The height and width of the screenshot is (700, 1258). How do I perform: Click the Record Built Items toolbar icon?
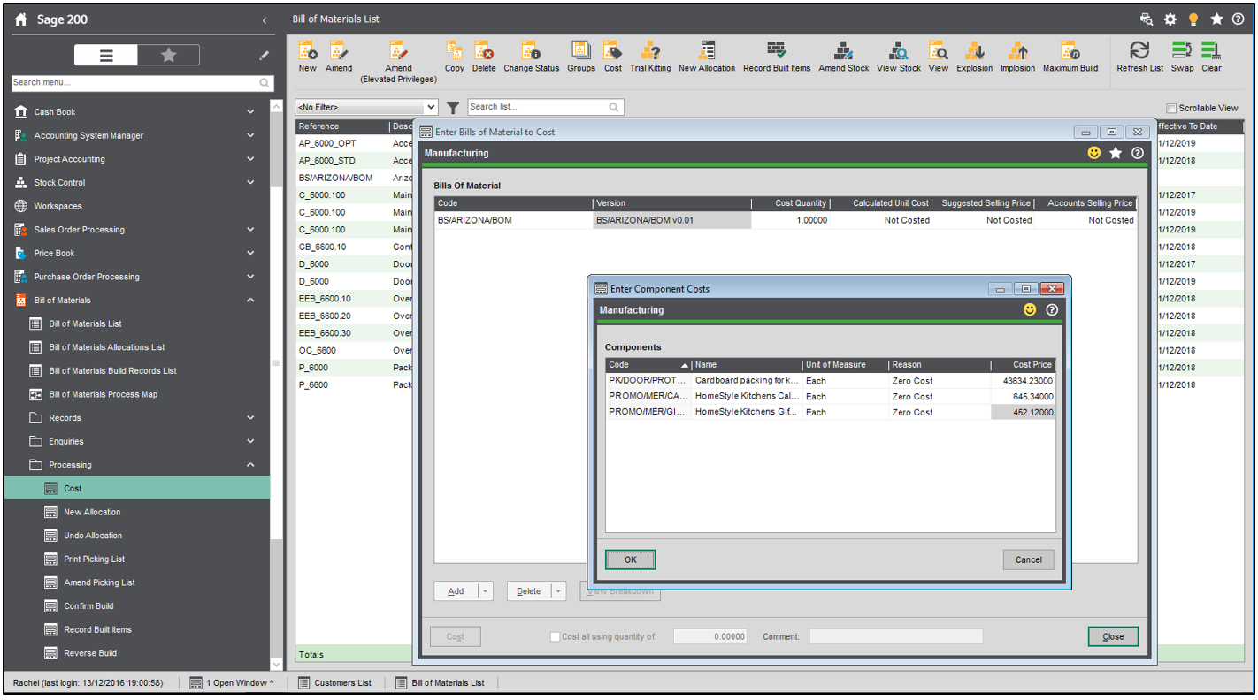click(x=776, y=57)
